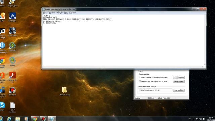This screenshot has height=121, width=215.
Task: Open the Windows Start button
Action: tap(1, 119)
